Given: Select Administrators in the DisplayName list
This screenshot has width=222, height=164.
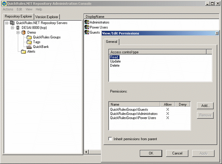Looking at the screenshot, I should point(99,22).
